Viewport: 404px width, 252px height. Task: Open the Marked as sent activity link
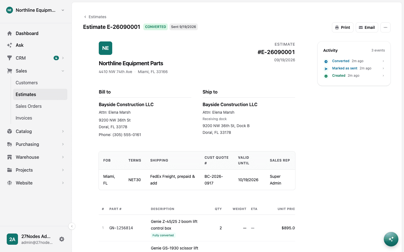click(345, 68)
